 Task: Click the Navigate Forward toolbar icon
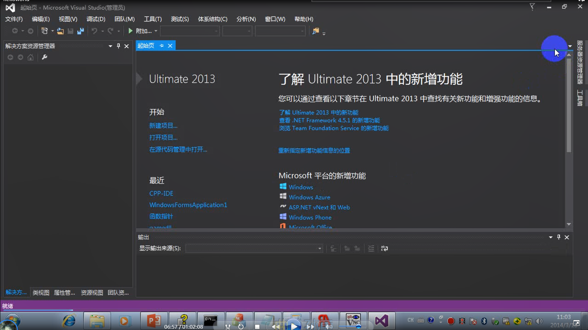pos(30,31)
